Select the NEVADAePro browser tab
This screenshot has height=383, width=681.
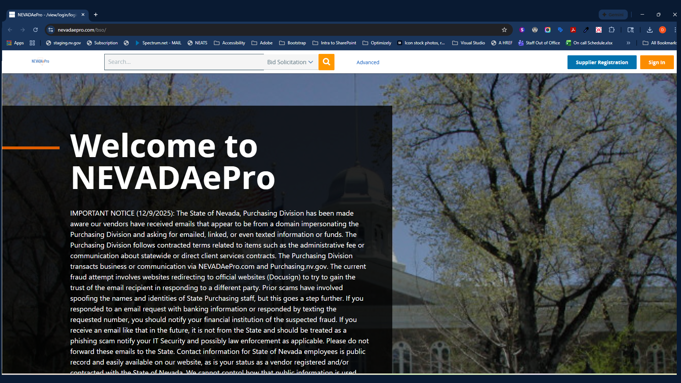(x=46, y=15)
